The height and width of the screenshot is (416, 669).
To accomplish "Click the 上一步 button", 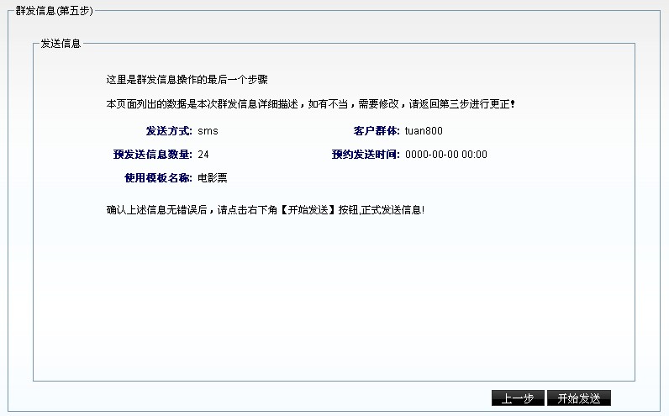I will click(518, 398).
